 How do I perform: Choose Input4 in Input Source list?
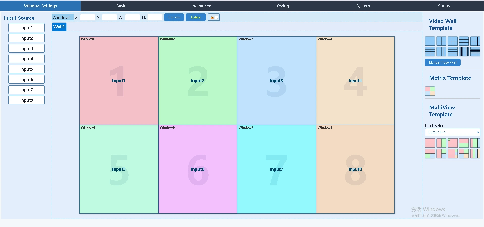(26, 59)
